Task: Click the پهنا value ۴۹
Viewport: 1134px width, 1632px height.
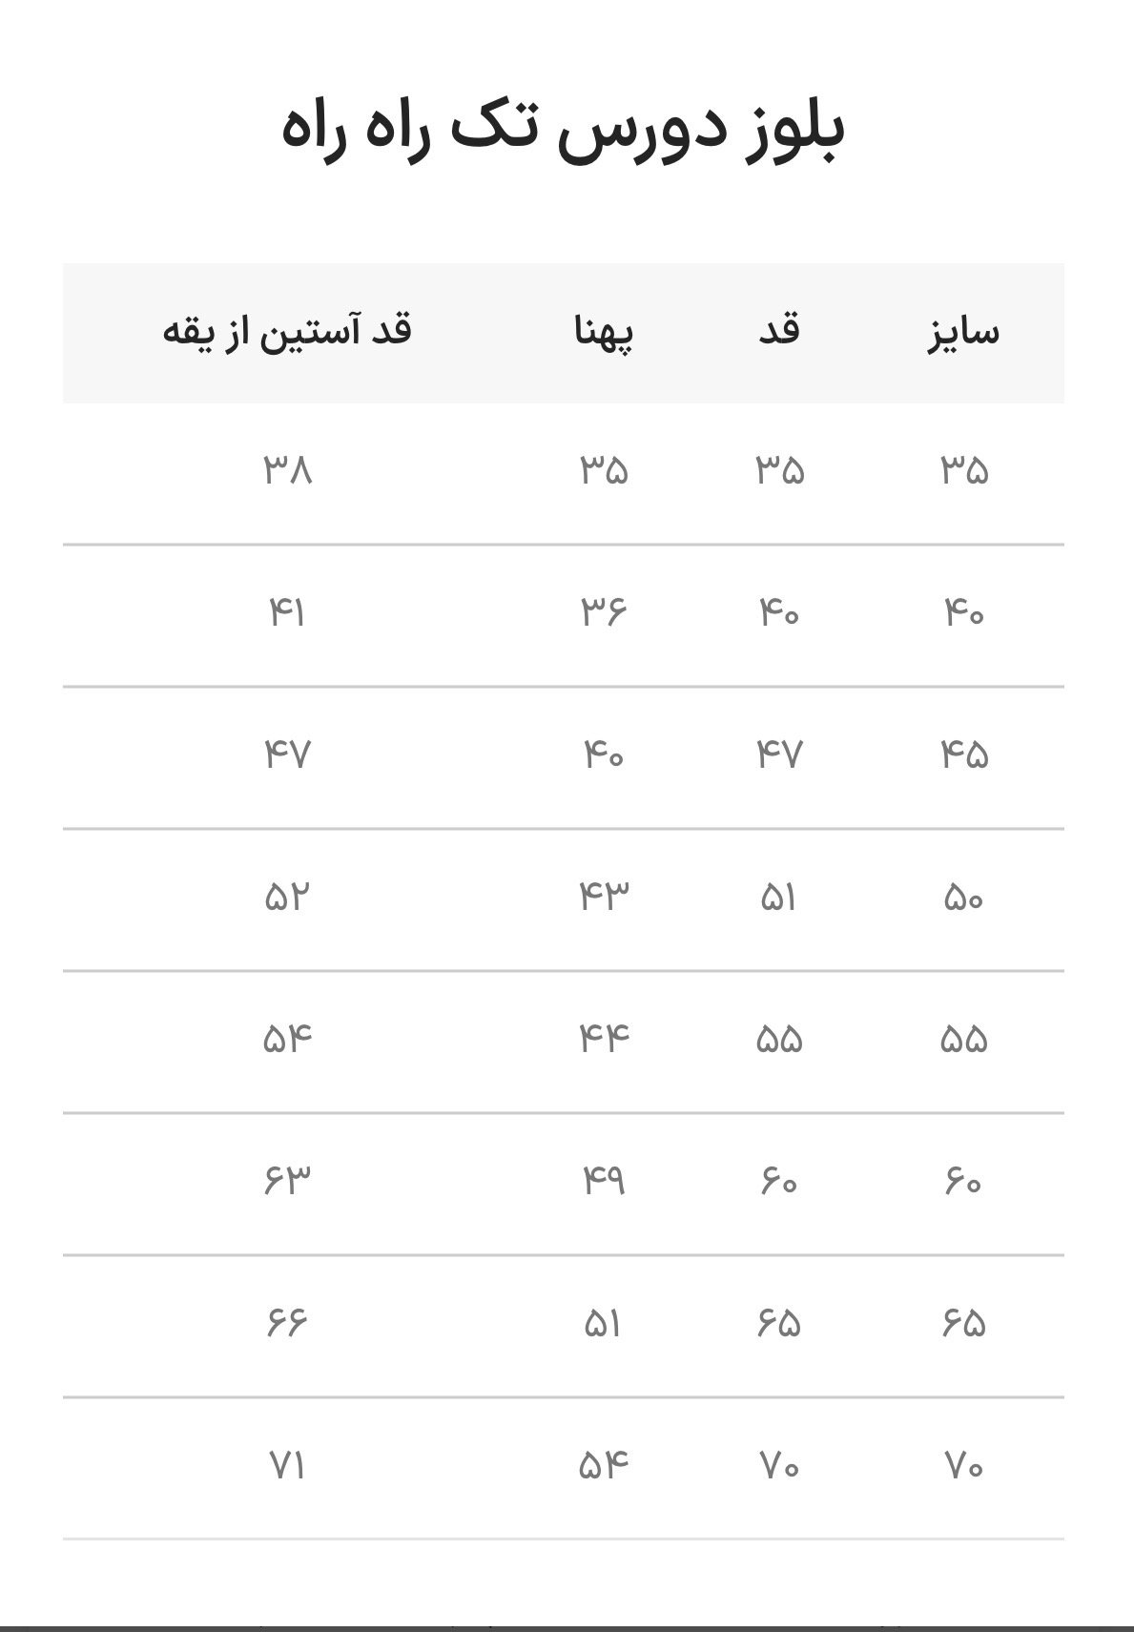Action: pos(605,1181)
